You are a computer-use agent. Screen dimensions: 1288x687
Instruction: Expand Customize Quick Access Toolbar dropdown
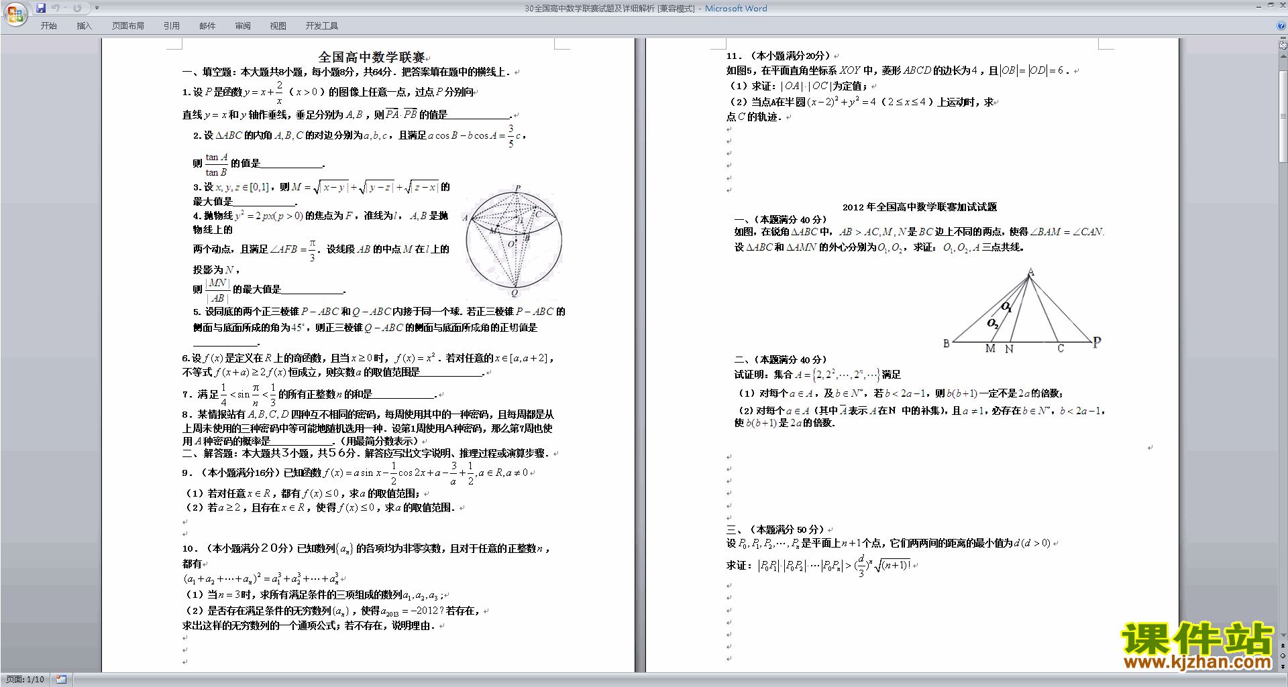pos(97,8)
